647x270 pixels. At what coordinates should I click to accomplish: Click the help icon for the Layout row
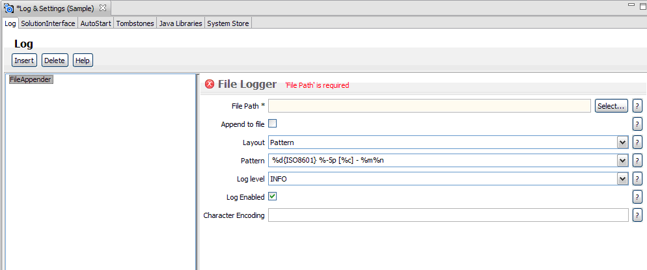point(637,142)
